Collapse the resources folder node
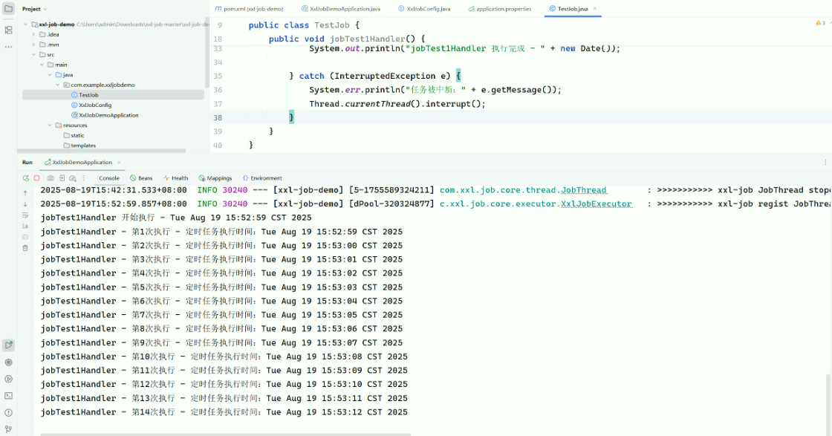 click(50, 126)
